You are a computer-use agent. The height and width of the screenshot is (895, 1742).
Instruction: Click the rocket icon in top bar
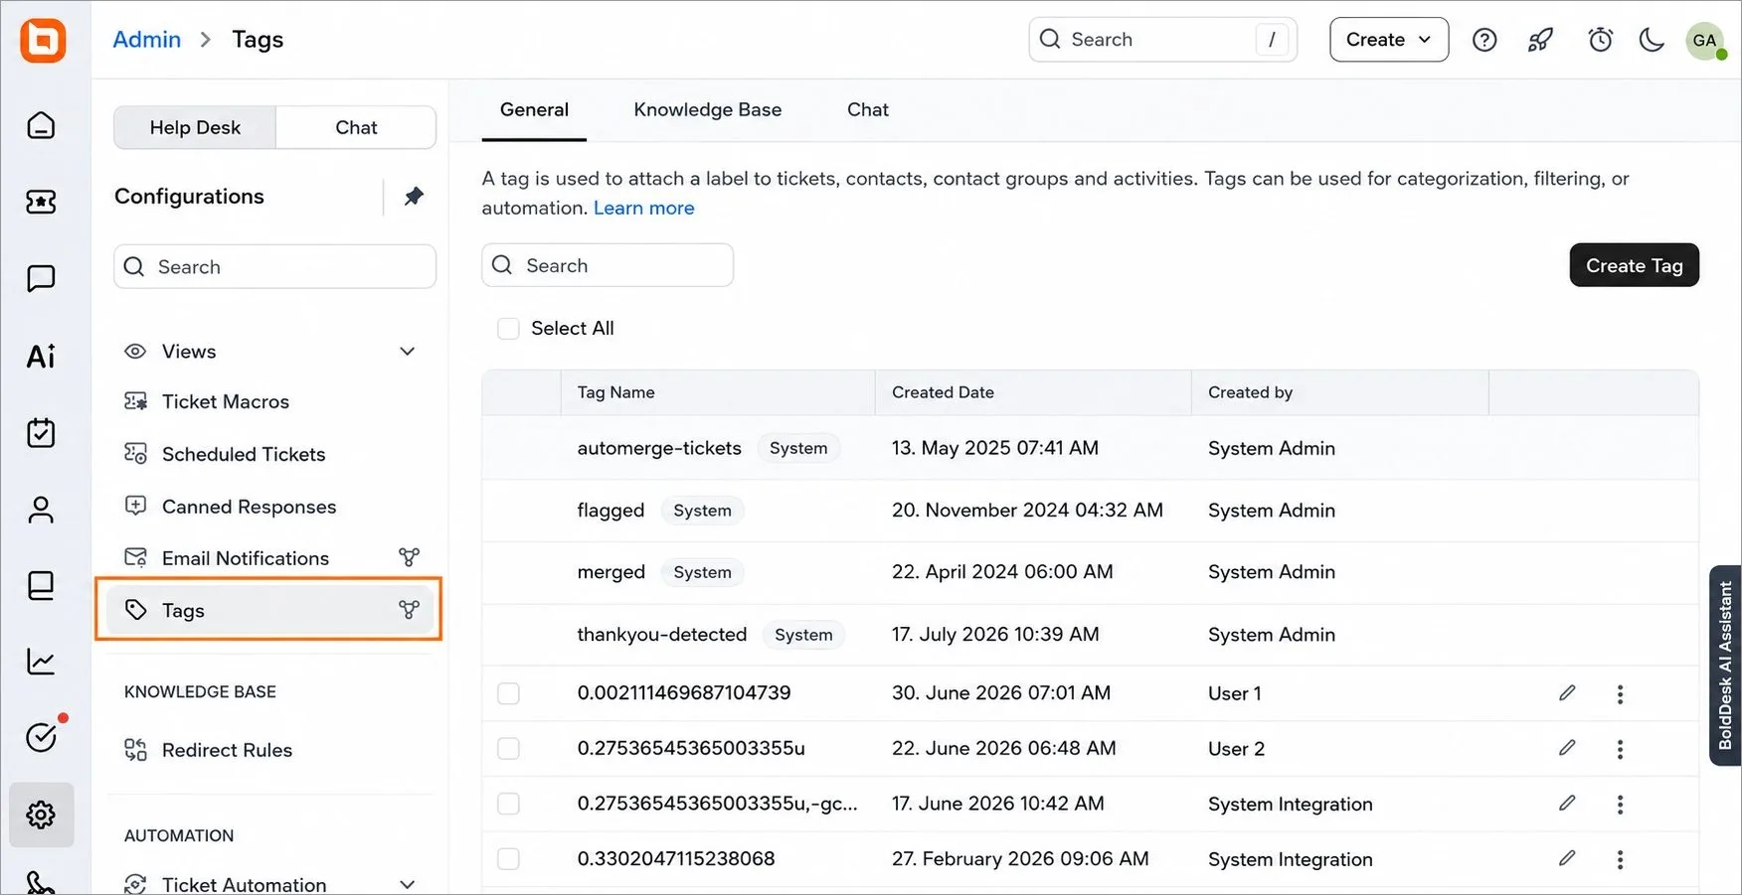(1541, 40)
